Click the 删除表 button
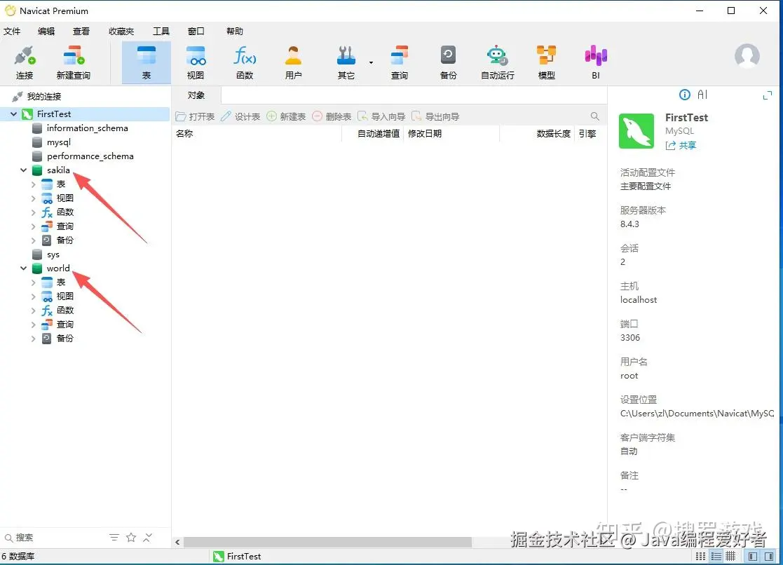Screen dimensions: 783x565 (x=332, y=116)
